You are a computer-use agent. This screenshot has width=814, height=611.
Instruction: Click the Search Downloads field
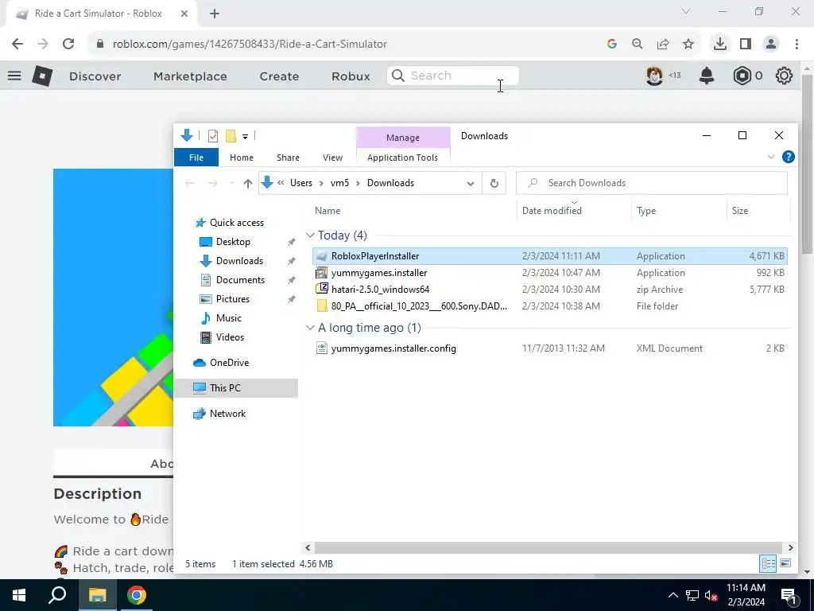652,183
